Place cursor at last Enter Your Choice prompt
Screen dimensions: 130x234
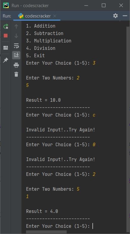click(x=93, y=226)
